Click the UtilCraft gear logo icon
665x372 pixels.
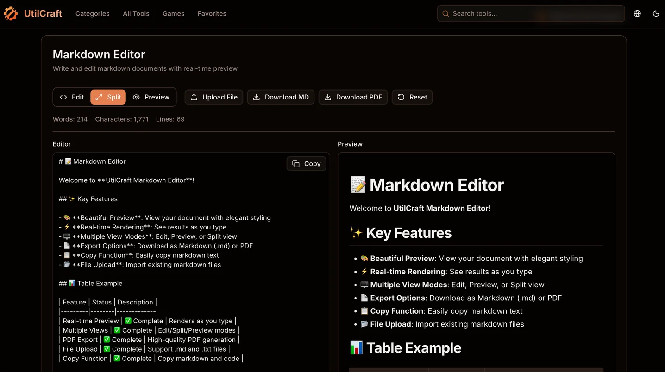click(11, 14)
